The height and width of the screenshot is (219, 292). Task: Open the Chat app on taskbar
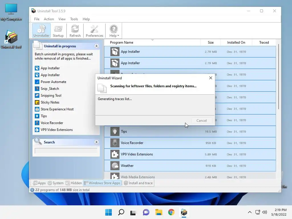(x=146, y=212)
